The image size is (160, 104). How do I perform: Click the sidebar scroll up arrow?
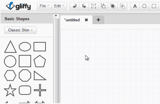(x=56, y=16)
